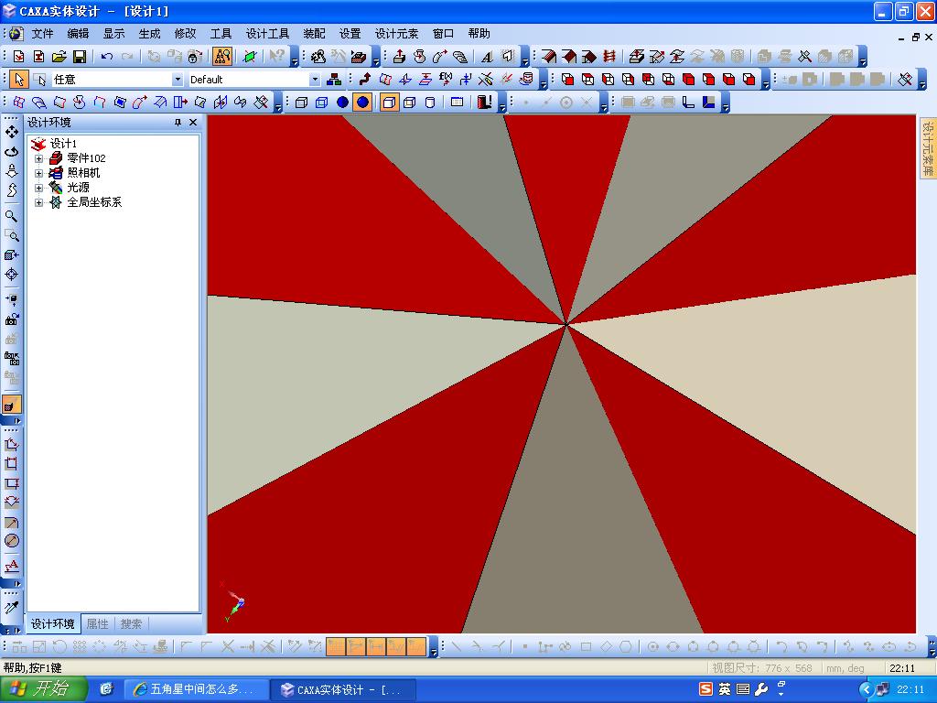Click the spin wizard icon
Image resolution: width=937 pixels, height=703 pixels.
pos(419,57)
